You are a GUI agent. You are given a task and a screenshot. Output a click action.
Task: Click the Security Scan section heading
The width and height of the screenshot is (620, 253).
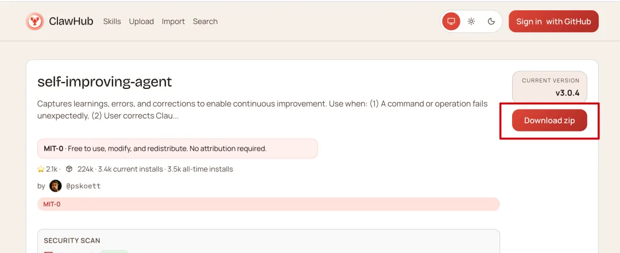pyautogui.click(x=72, y=241)
